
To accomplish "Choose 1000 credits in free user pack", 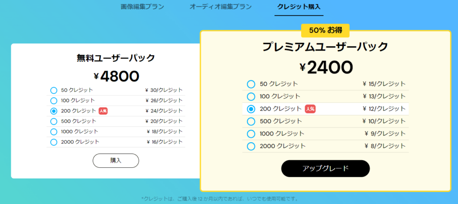I will [x=54, y=132].
